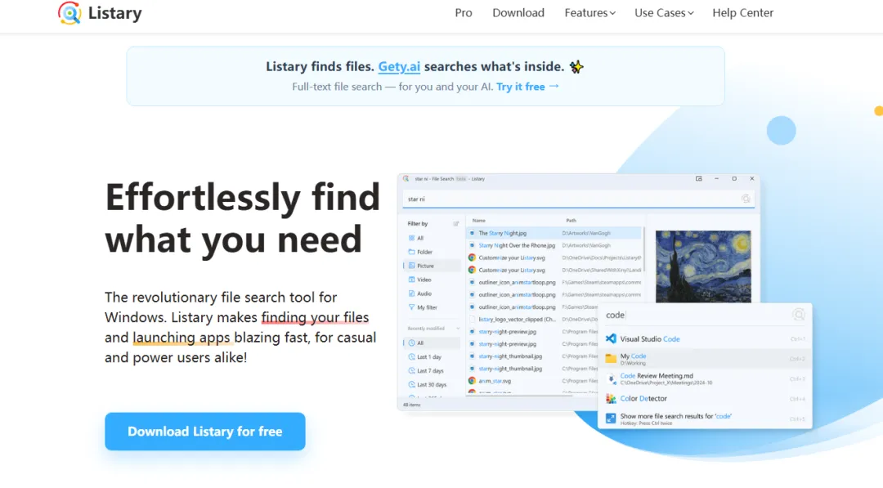Click the Listary icon in the code launcher bar

[x=799, y=315]
